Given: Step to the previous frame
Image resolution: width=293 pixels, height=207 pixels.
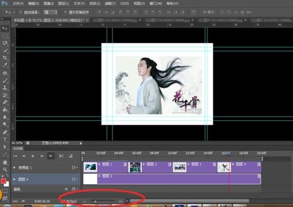Looking at the screenshot, I should (24, 156).
